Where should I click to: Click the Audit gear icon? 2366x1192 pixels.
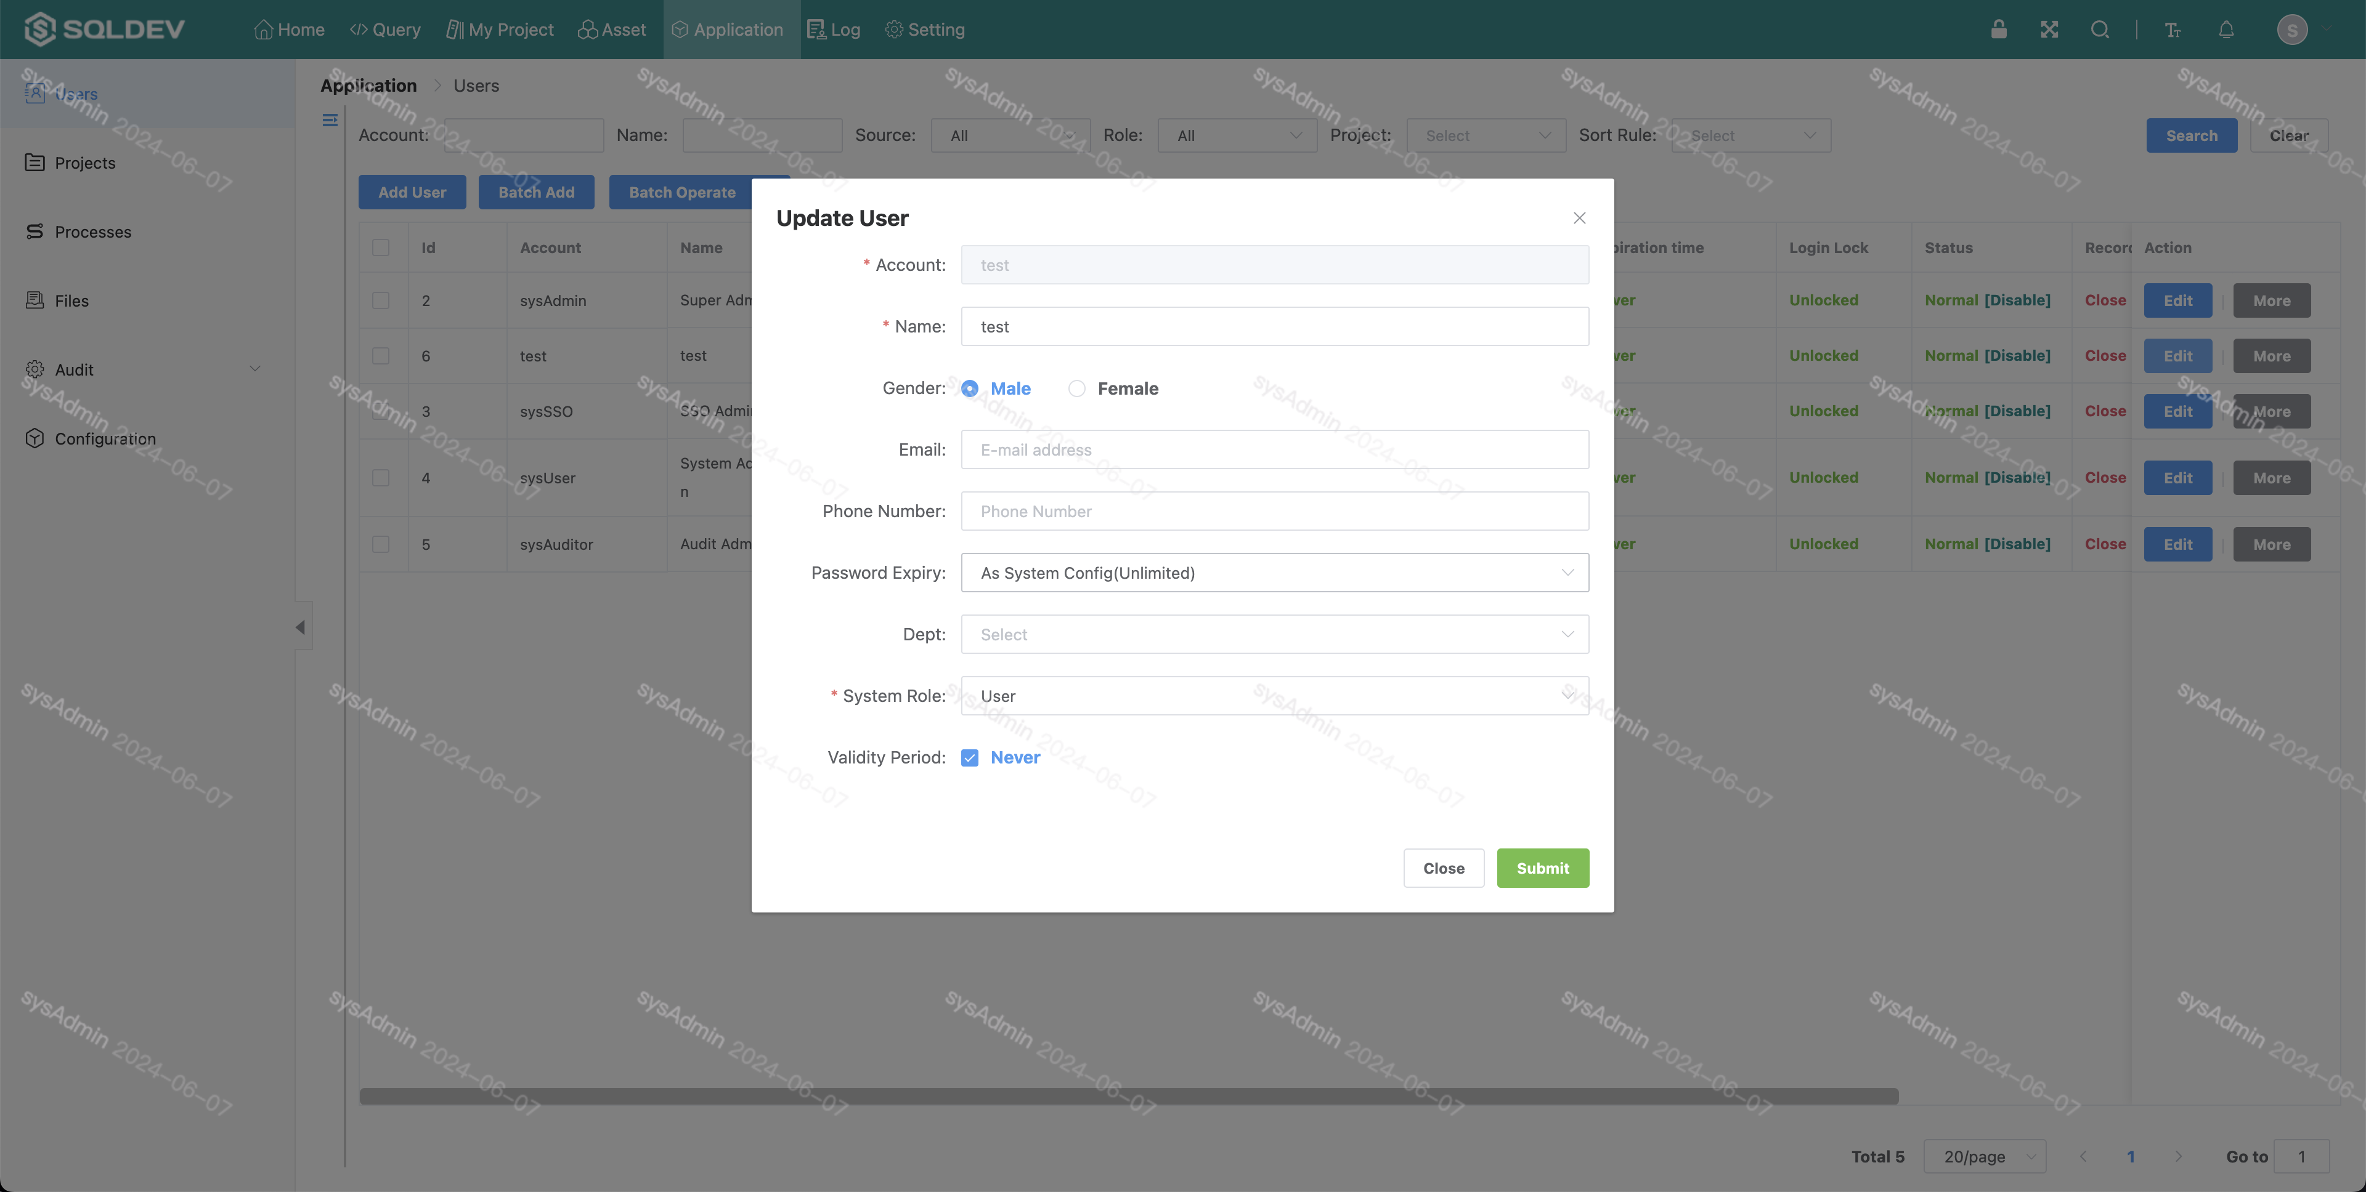click(35, 369)
